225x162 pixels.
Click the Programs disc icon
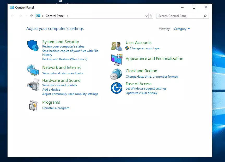coord(33,105)
